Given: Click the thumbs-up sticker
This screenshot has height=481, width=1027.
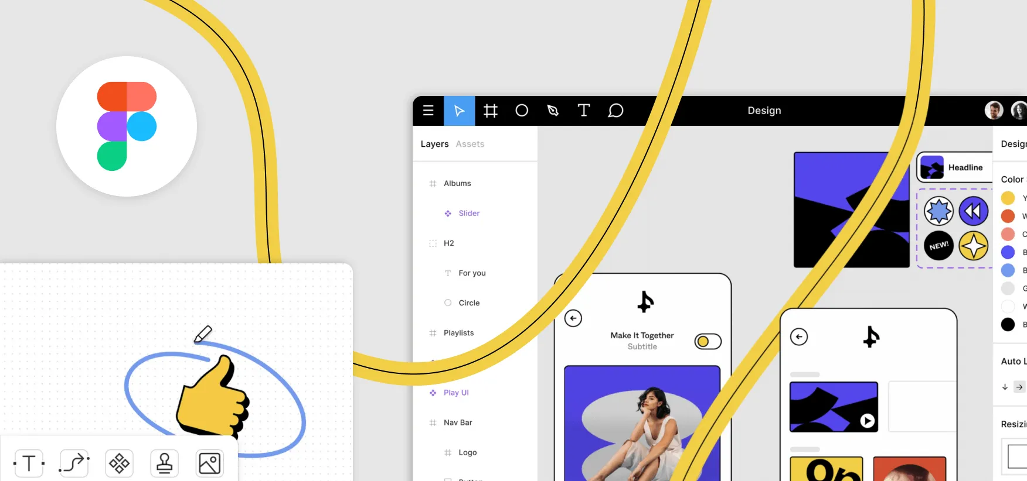Looking at the screenshot, I should click(x=213, y=397).
